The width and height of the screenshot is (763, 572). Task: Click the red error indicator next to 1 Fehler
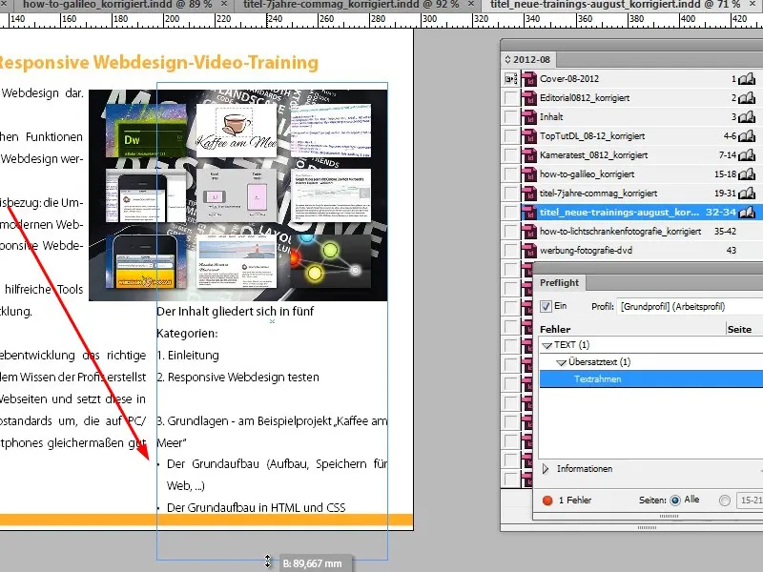[x=547, y=500]
